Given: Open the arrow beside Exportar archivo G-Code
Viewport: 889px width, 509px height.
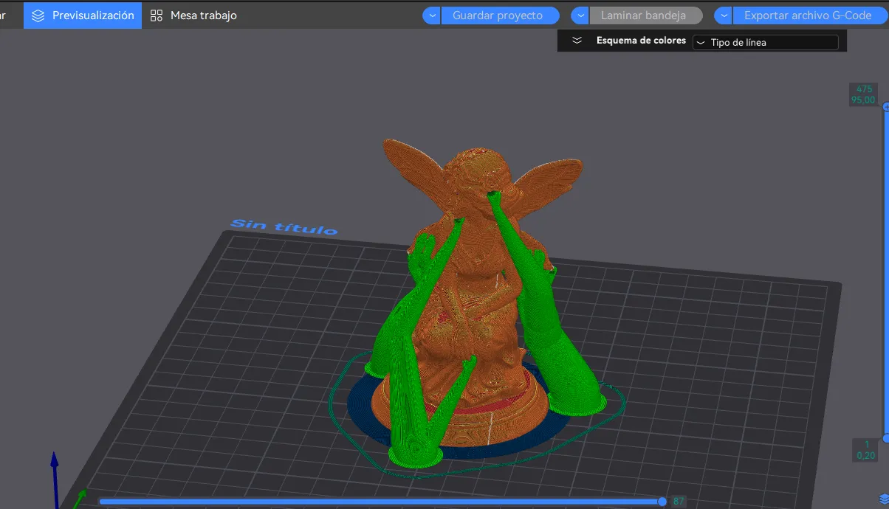Looking at the screenshot, I should (723, 15).
